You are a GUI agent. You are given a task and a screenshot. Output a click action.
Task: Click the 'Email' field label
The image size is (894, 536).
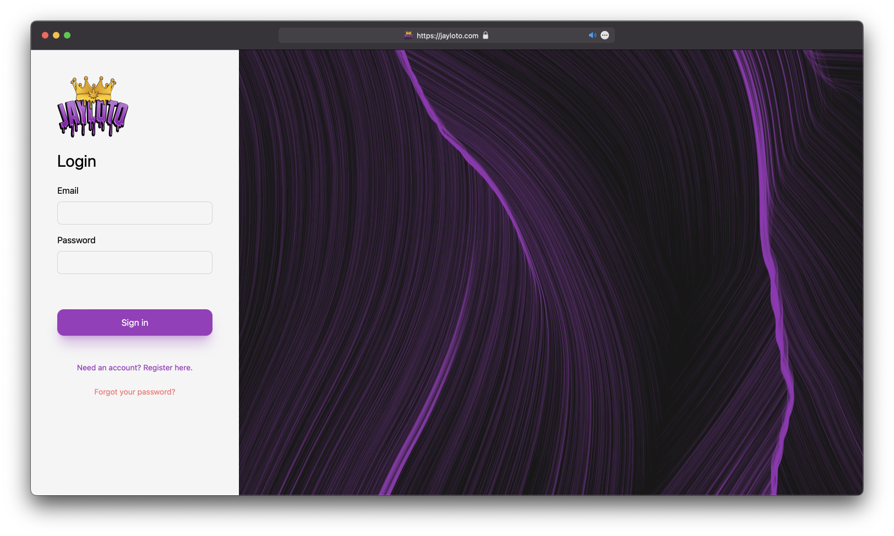68,190
